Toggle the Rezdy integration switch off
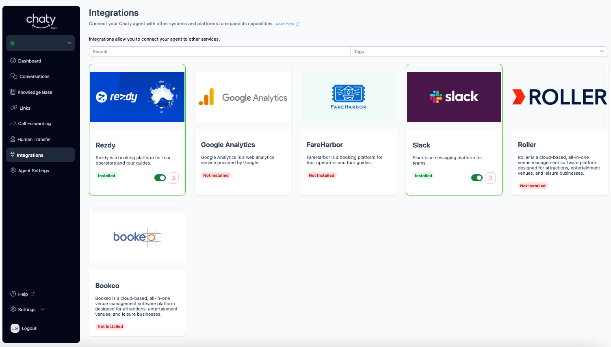This screenshot has width=611, height=347. point(160,178)
